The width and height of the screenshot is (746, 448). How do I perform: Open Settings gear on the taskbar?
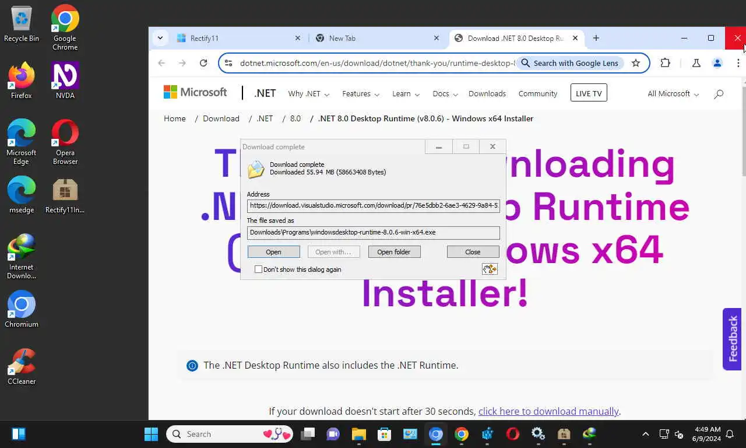click(538, 434)
